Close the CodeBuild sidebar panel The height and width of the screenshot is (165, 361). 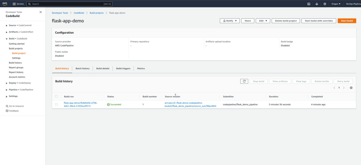click(x=41, y=12)
